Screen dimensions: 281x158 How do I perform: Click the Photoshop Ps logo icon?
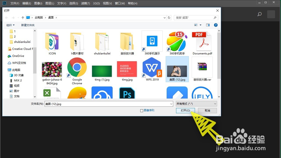tap(4, 3)
